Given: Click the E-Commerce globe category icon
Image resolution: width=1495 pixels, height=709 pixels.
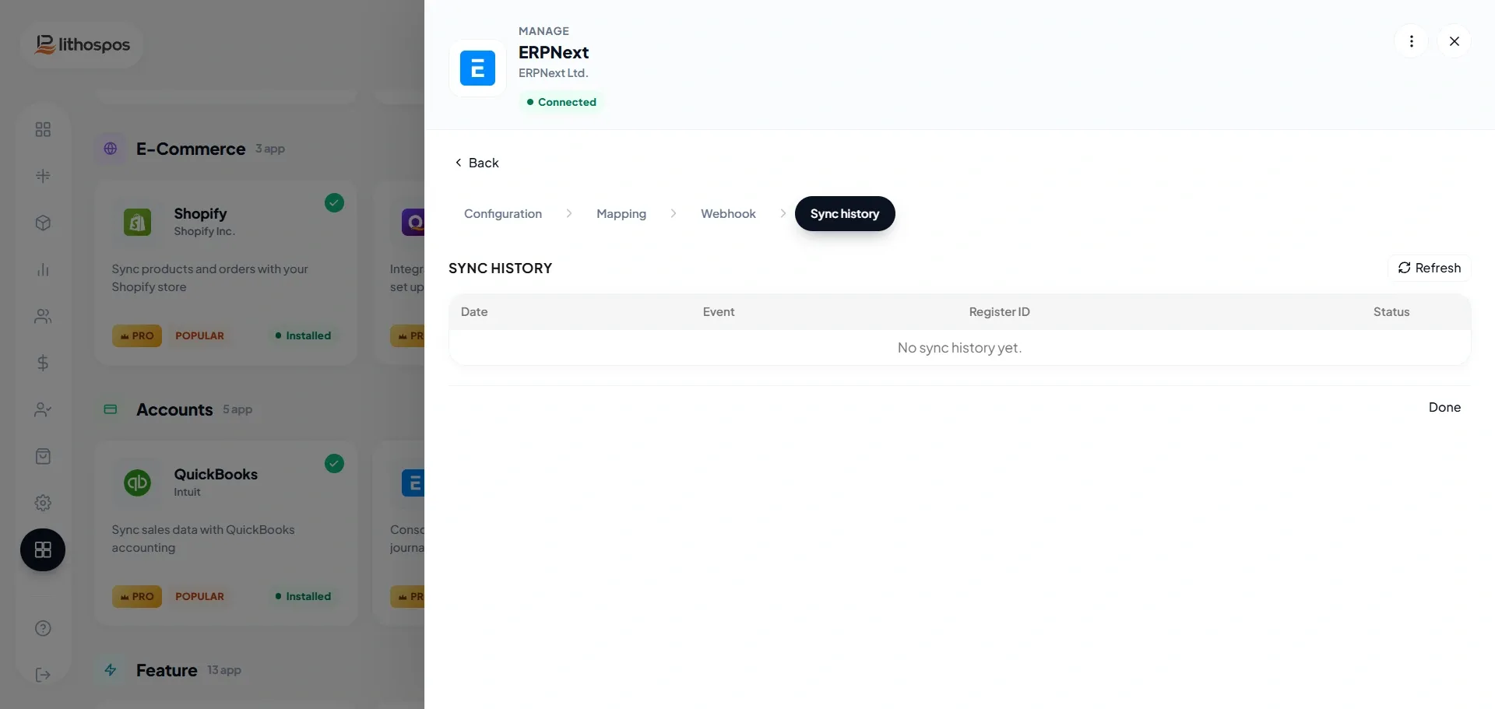Looking at the screenshot, I should (111, 149).
